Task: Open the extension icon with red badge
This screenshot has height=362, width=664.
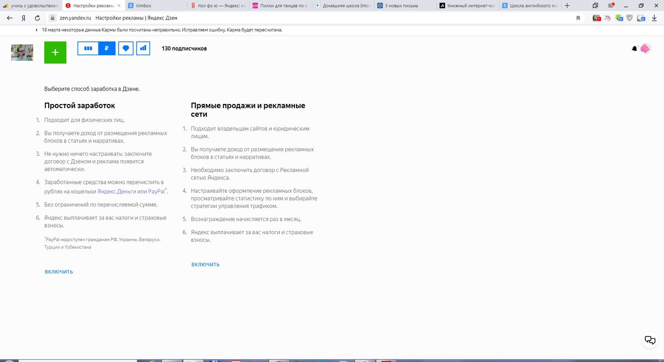Action: point(596,18)
